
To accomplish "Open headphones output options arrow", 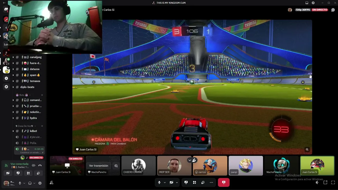I will coord(34,183).
